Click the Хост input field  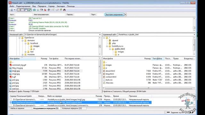pos(24,15)
